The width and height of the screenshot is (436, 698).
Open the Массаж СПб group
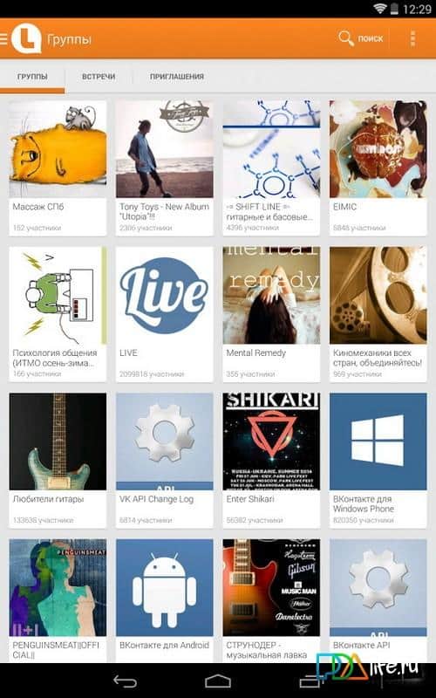(58, 168)
